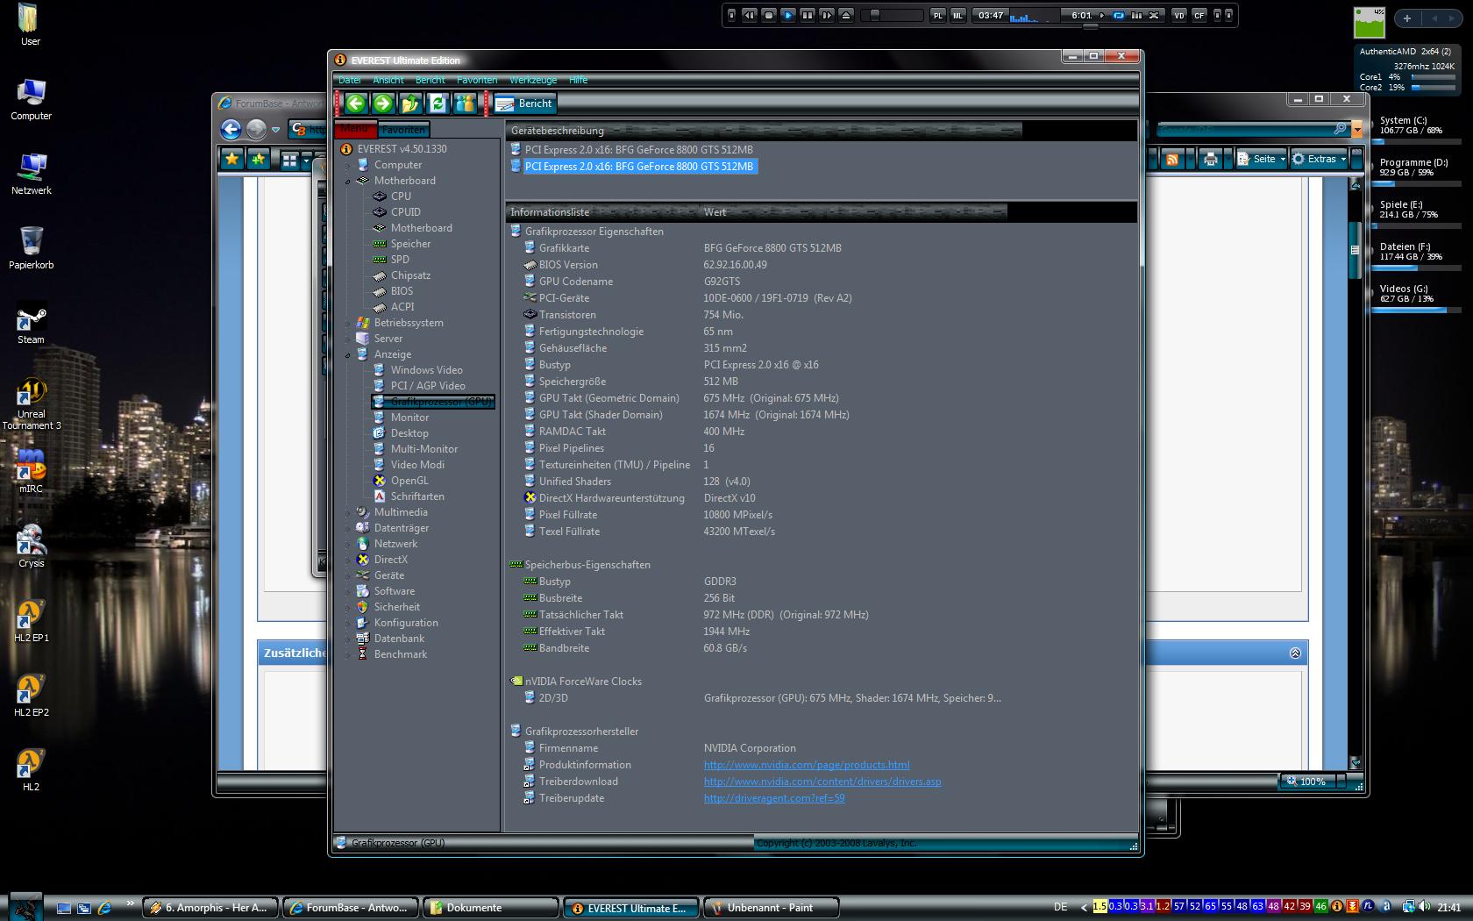Image resolution: width=1473 pixels, height=921 pixels.
Task: Open the Bericht menu in the menu bar
Action: (x=431, y=80)
